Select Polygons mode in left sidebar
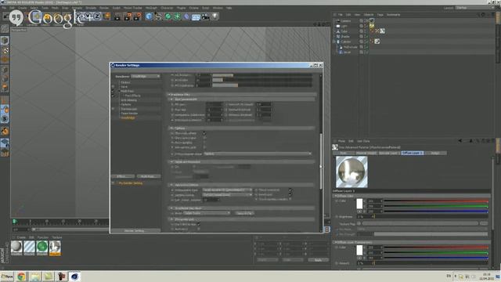This screenshot has width=501, height=282. point(5,87)
